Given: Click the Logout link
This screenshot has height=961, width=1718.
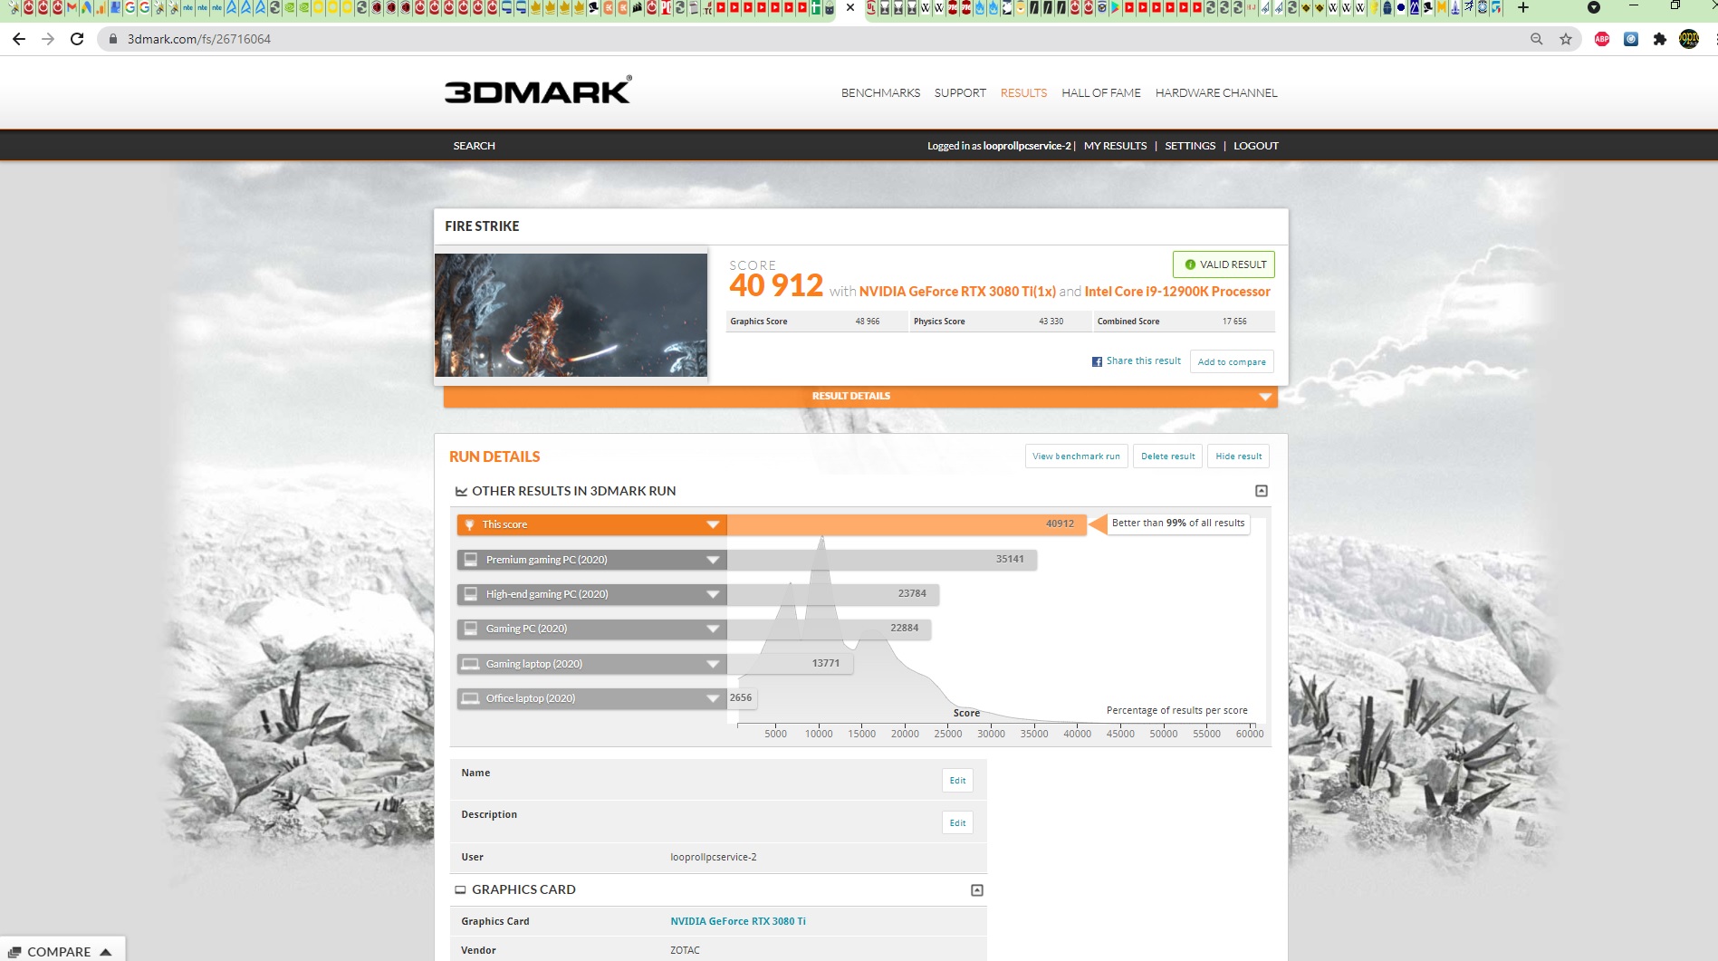Looking at the screenshot, I should [1256, 146].
